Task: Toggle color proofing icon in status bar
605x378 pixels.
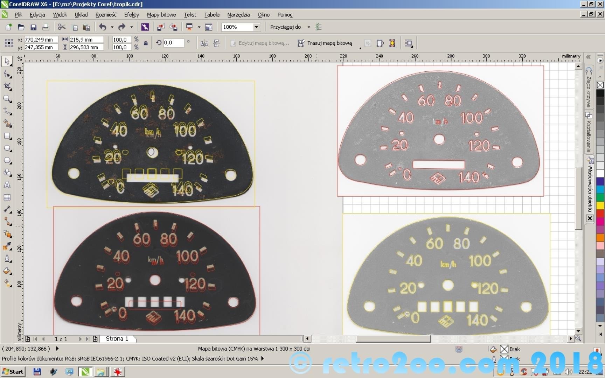Action: (459, 349)
